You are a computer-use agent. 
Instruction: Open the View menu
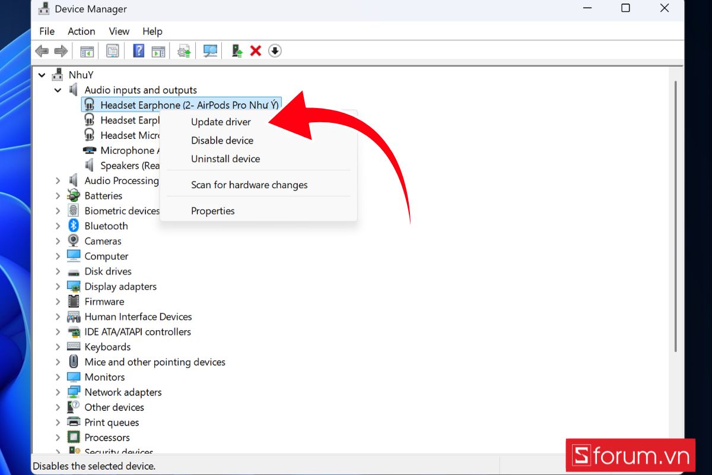119,31
